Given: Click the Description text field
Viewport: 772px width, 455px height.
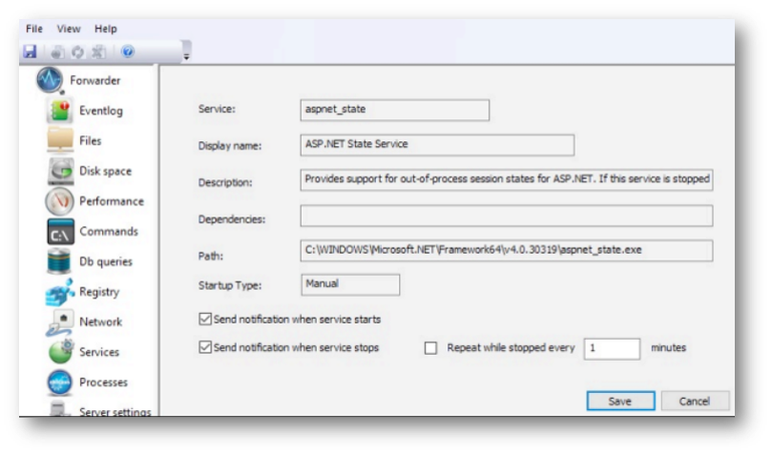Looking at the screenshot, I should [507, 179].
